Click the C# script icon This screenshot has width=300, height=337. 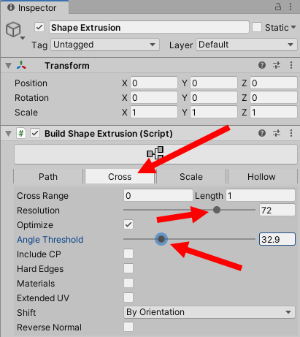point(21,133)
